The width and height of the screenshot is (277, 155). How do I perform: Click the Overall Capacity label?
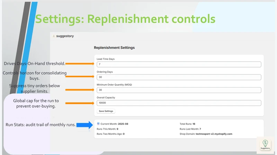(106, 97)
